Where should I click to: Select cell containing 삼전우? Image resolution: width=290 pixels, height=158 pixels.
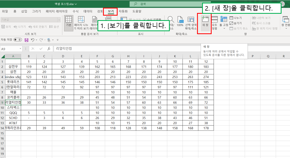click(x=13, y=67)
